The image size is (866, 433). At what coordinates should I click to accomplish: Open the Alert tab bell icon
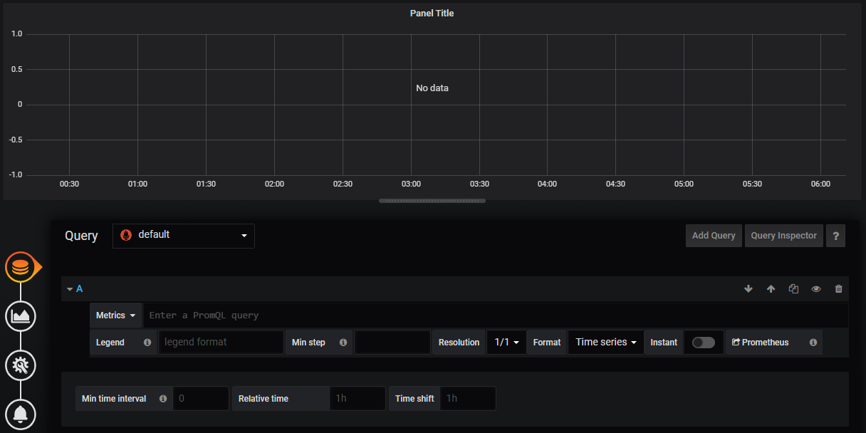coord(21,414)
